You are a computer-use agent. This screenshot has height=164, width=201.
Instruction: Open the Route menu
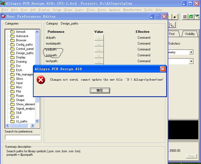pos(102,10)
